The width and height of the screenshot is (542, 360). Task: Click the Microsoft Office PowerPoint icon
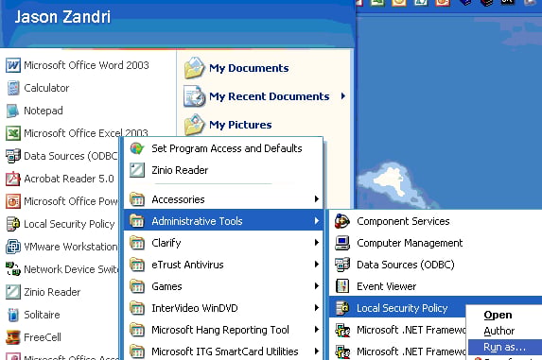pyautogui.click(x=13, y=201)
